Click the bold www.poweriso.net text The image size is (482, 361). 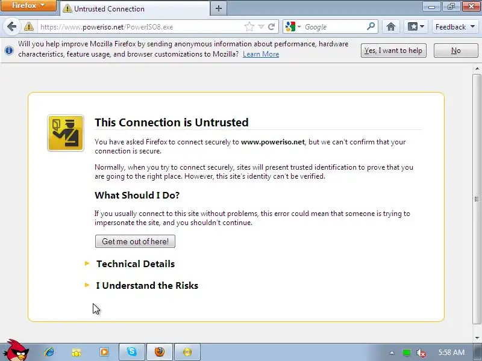pos(273,142)
